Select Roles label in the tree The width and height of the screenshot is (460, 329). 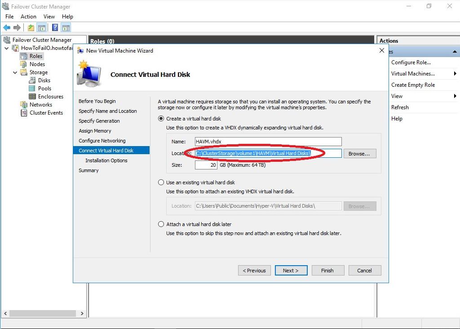click(x=36, y=56)
